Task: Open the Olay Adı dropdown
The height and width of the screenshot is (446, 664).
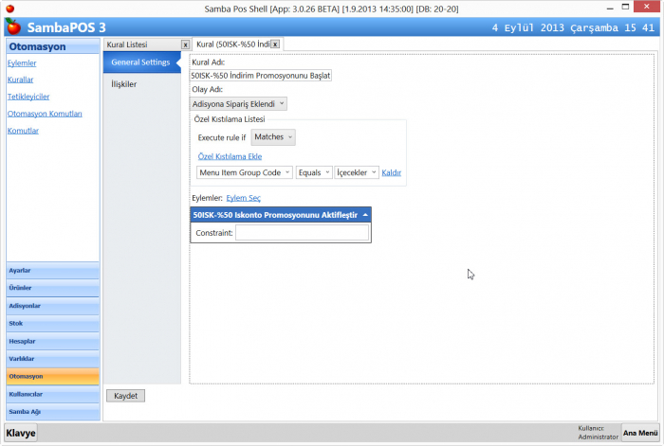Action: point(238,103)
